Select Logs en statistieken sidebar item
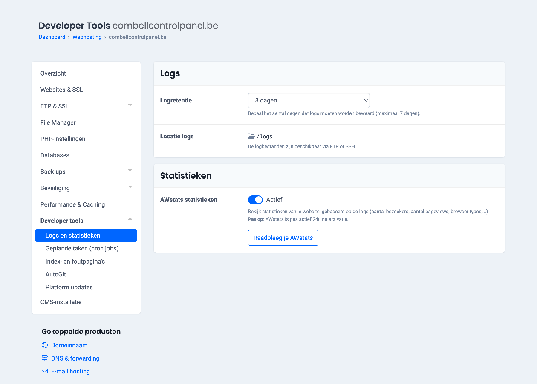The height and width of the screenshot is (384, 537). (x=86, y=236)
